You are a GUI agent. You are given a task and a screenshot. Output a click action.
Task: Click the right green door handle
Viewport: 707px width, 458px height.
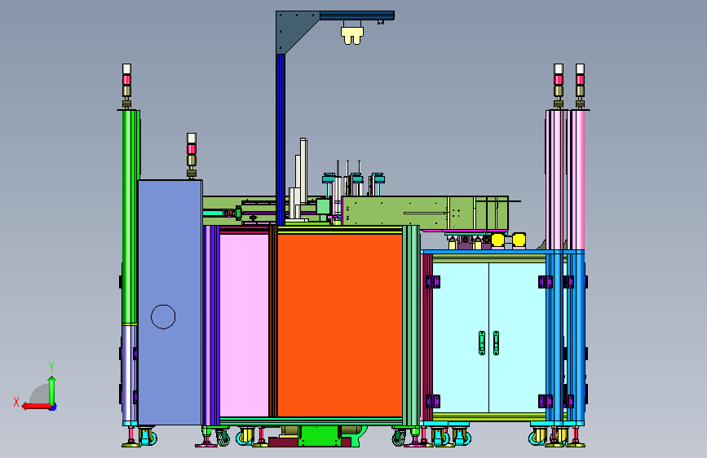[496, 343]
